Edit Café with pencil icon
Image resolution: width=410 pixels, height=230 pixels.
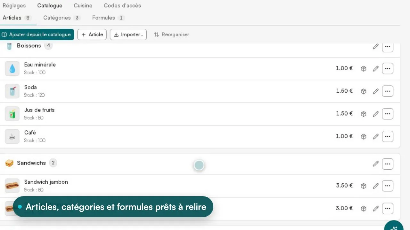point(376,137)
